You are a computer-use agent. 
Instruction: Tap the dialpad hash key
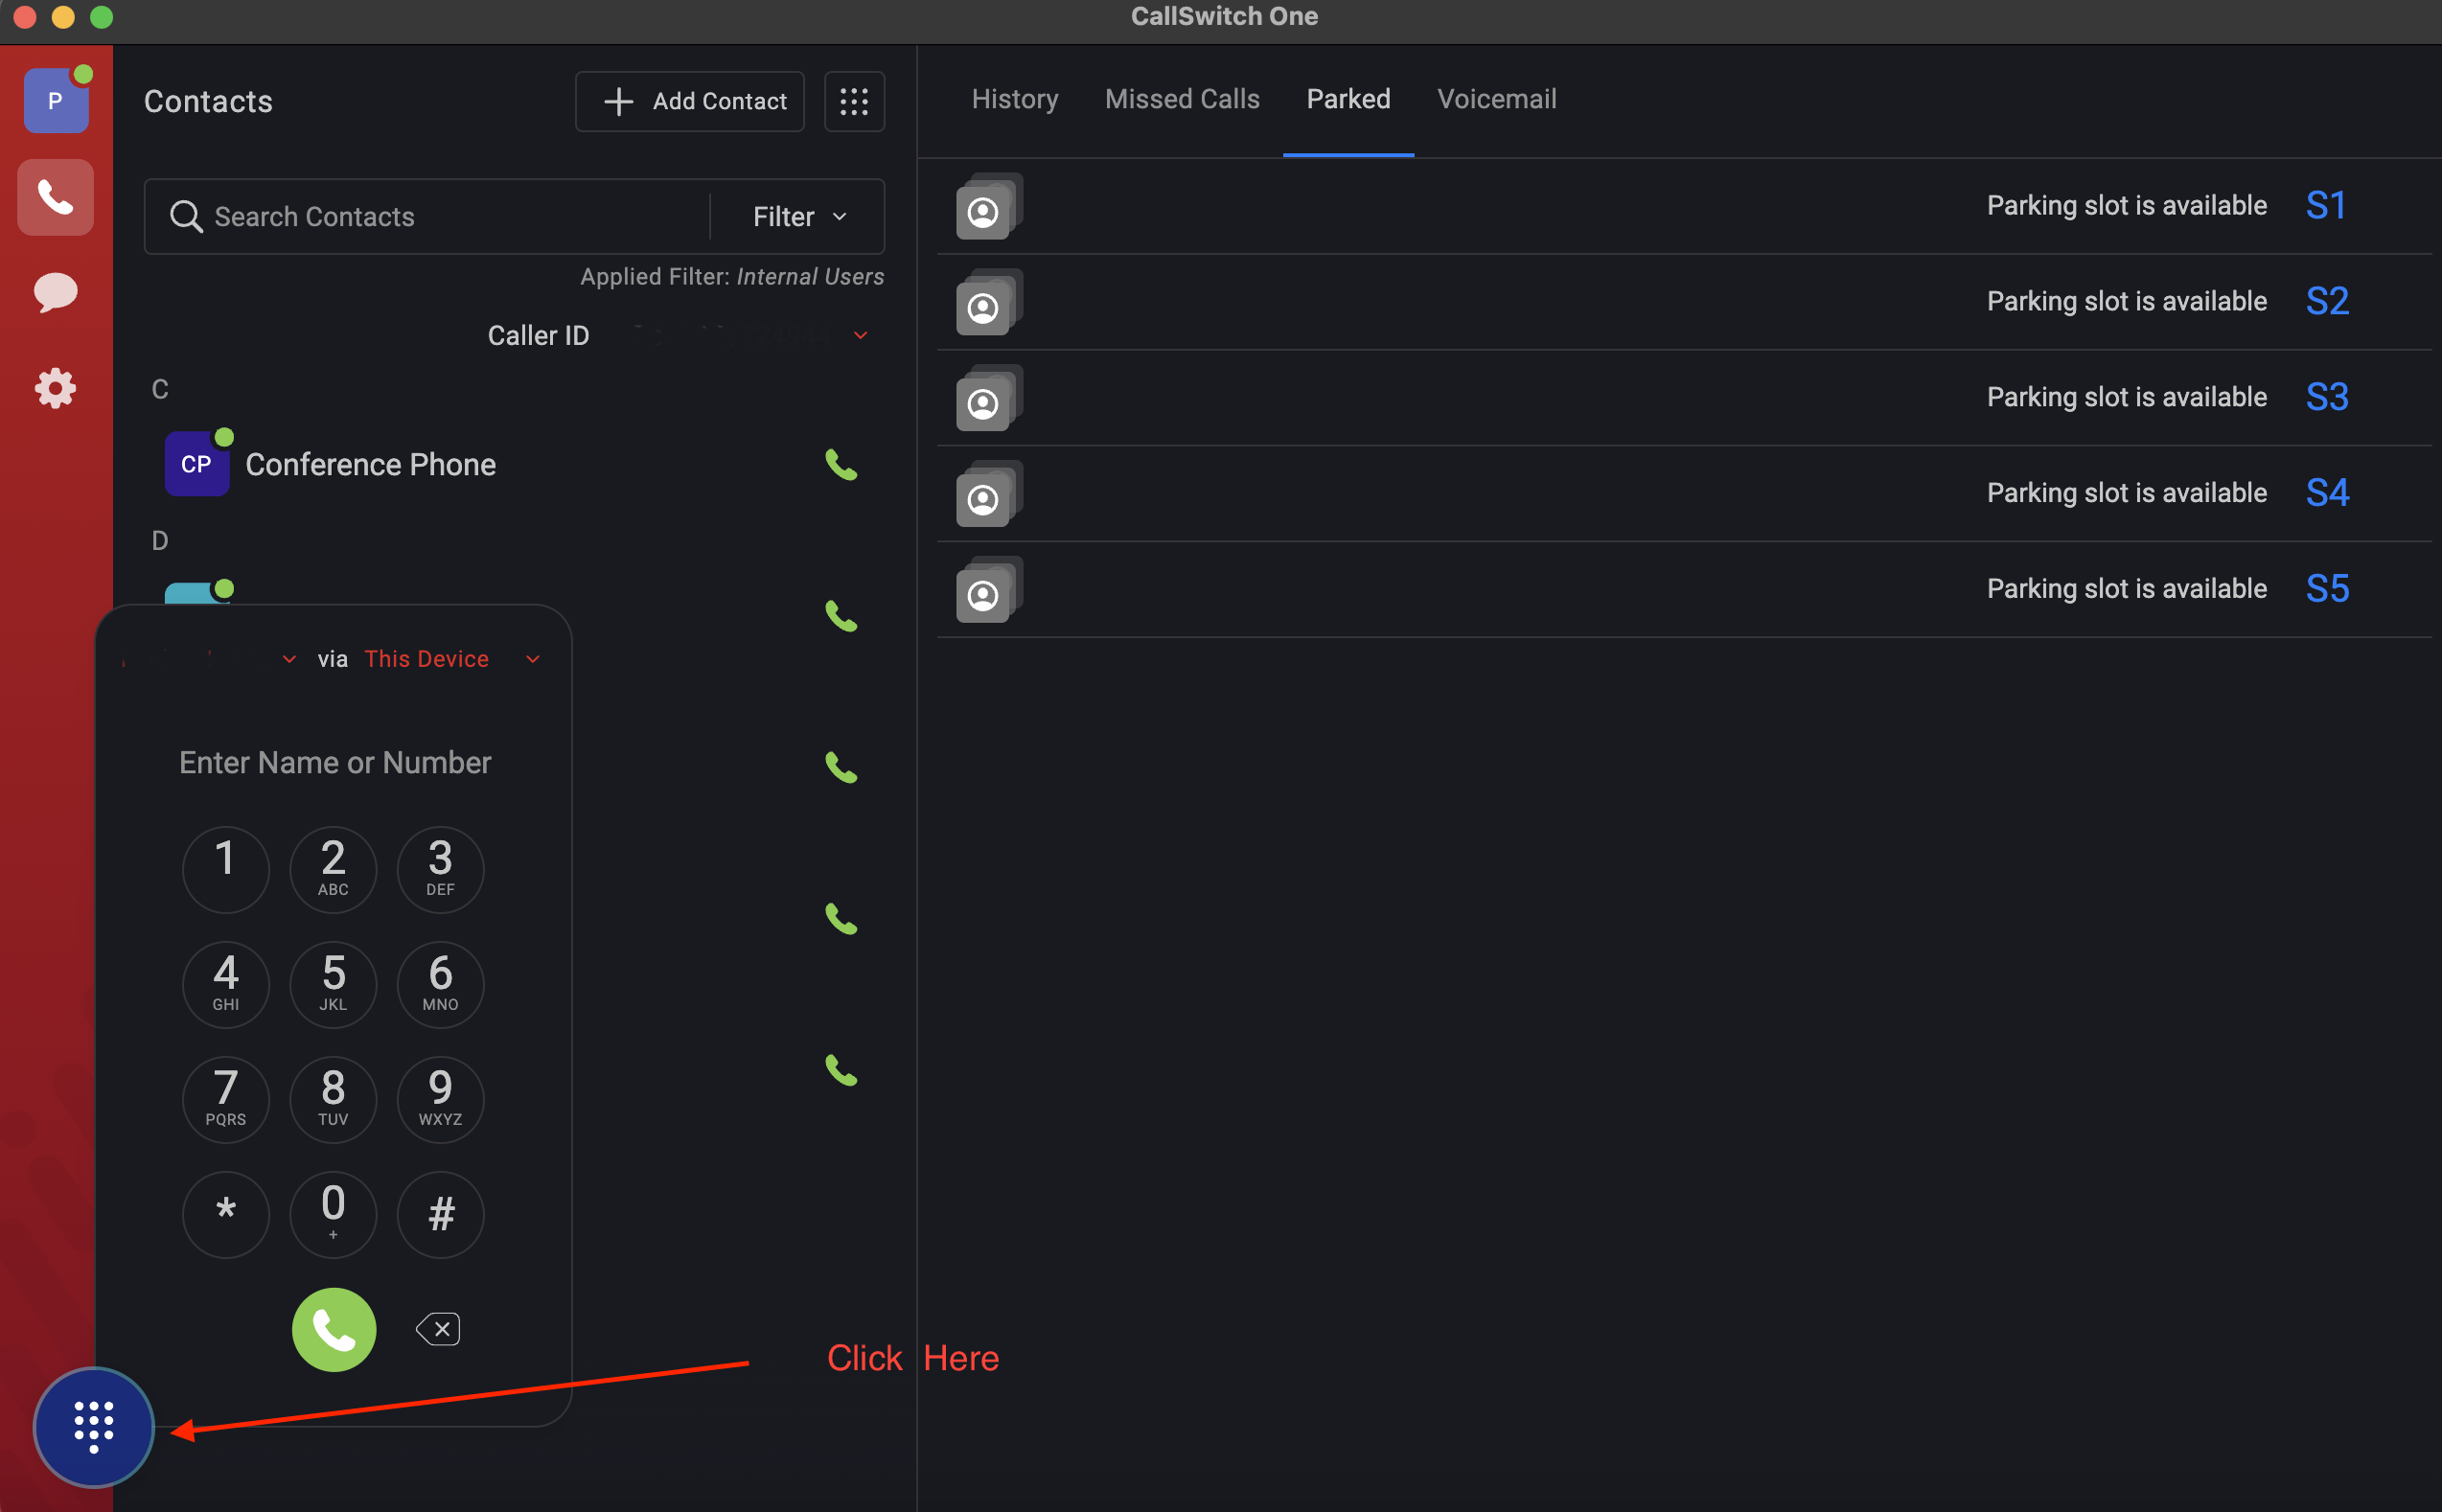(441, 1214)
